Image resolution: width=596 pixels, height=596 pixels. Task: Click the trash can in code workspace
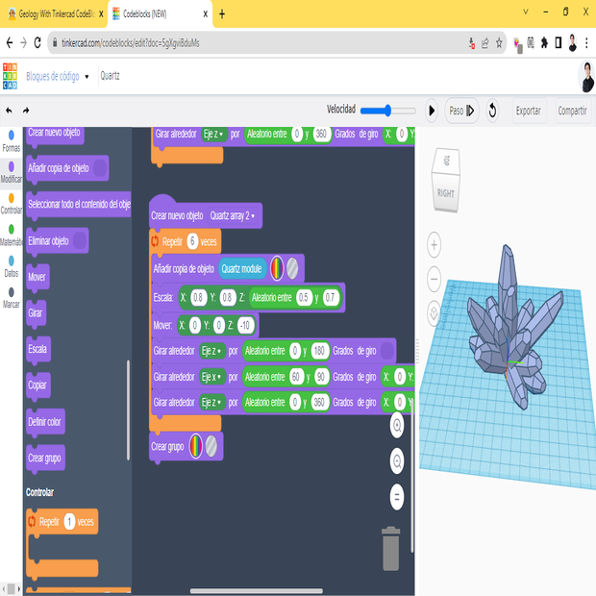point(391,548)
